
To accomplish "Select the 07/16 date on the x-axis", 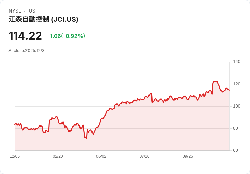I will (144, 156).
